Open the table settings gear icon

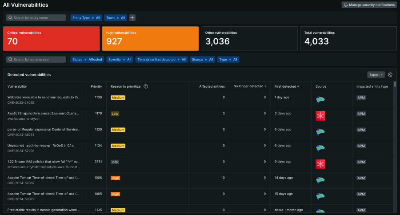[x=390, y=75]
